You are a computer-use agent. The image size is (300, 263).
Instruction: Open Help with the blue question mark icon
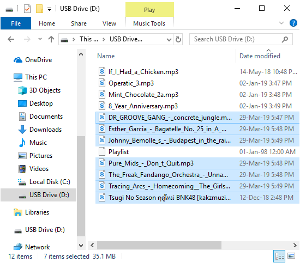point(293,23)
